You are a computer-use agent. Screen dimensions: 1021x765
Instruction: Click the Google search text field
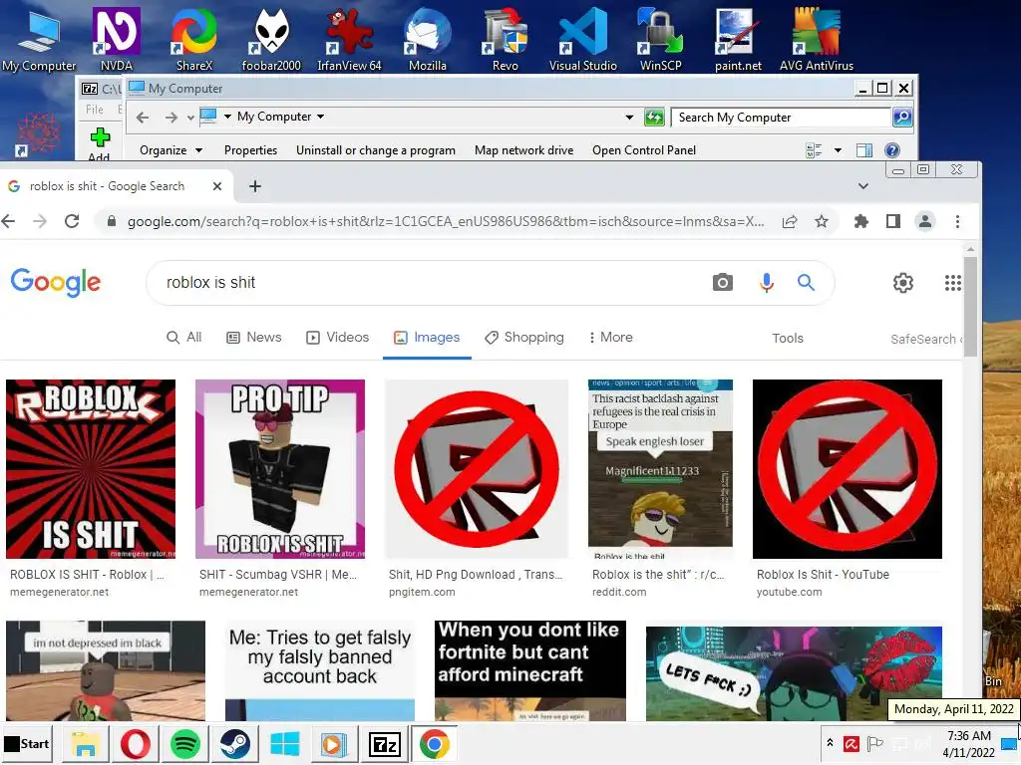coord(430,282)
